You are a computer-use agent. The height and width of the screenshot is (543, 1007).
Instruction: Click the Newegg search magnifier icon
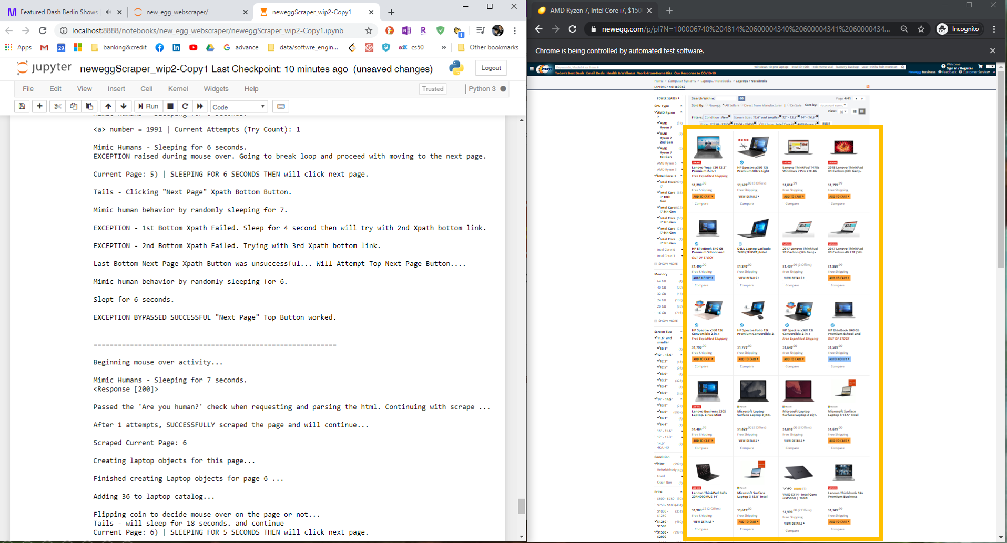(902, 67)
